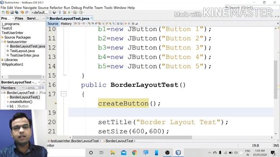Open the Navigate menu
This screenshot has height=157, width=280.
click(x=30, y=8)
